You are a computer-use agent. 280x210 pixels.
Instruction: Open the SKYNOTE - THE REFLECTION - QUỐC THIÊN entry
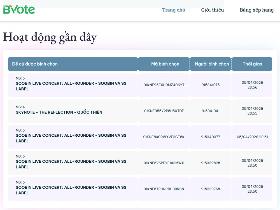[59, 112]
